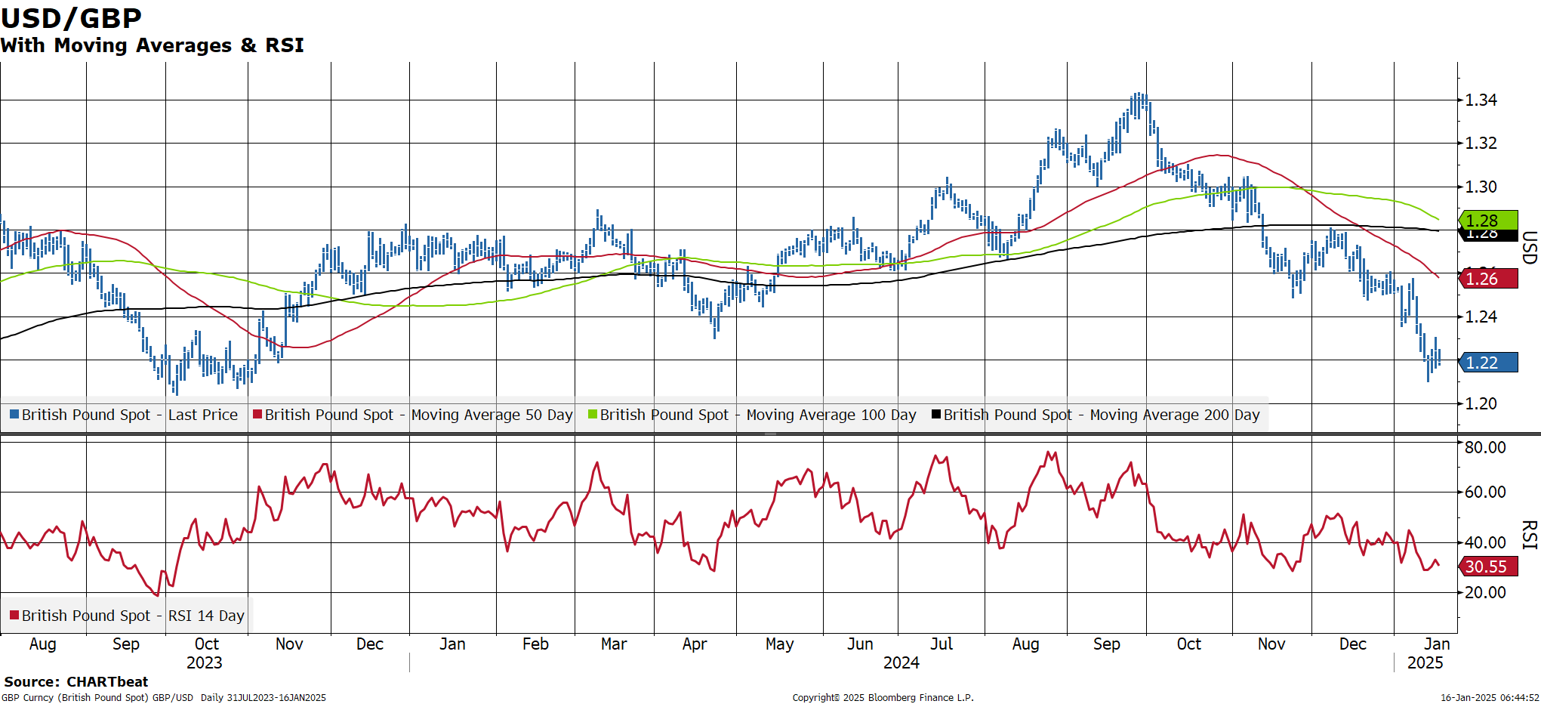Image resolution: width=1541 pixels, height=704 pixels.
Task: Click the vertical 'USD' axis title
Action: 1530,248
